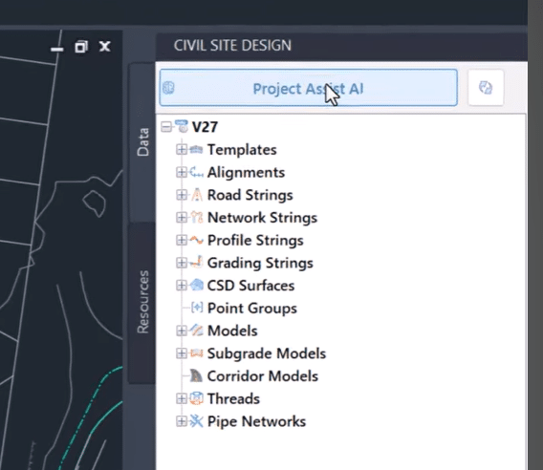Select the Models tree item
Viewport: 543px width, 470px height.
click(232, 331)
